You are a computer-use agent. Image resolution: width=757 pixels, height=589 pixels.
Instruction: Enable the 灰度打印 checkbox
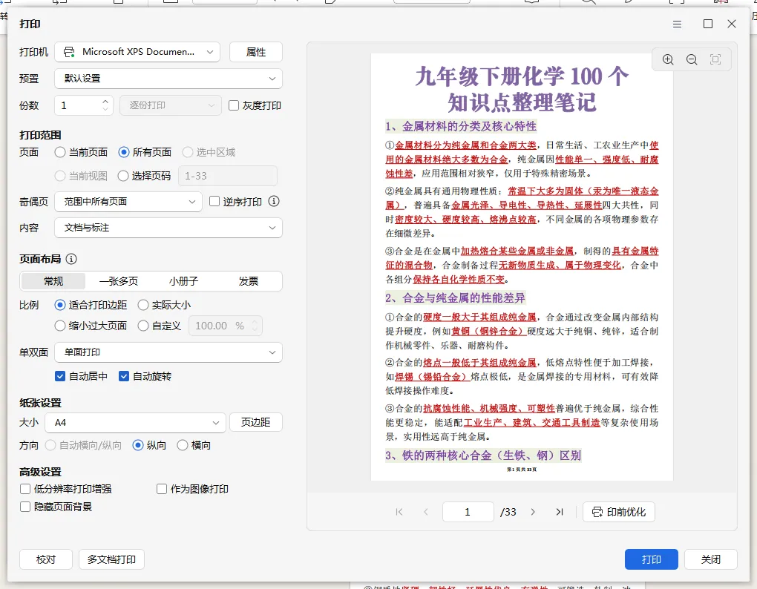tap(234, 105)
